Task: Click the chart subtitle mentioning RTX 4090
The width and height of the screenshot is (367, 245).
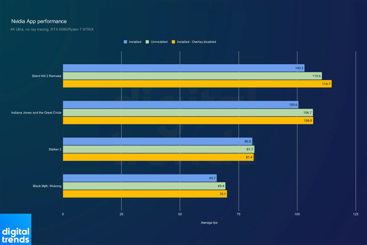Action: coord(52,29)
